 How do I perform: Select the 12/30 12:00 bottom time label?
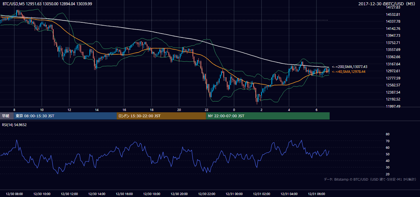pos(69,194)
